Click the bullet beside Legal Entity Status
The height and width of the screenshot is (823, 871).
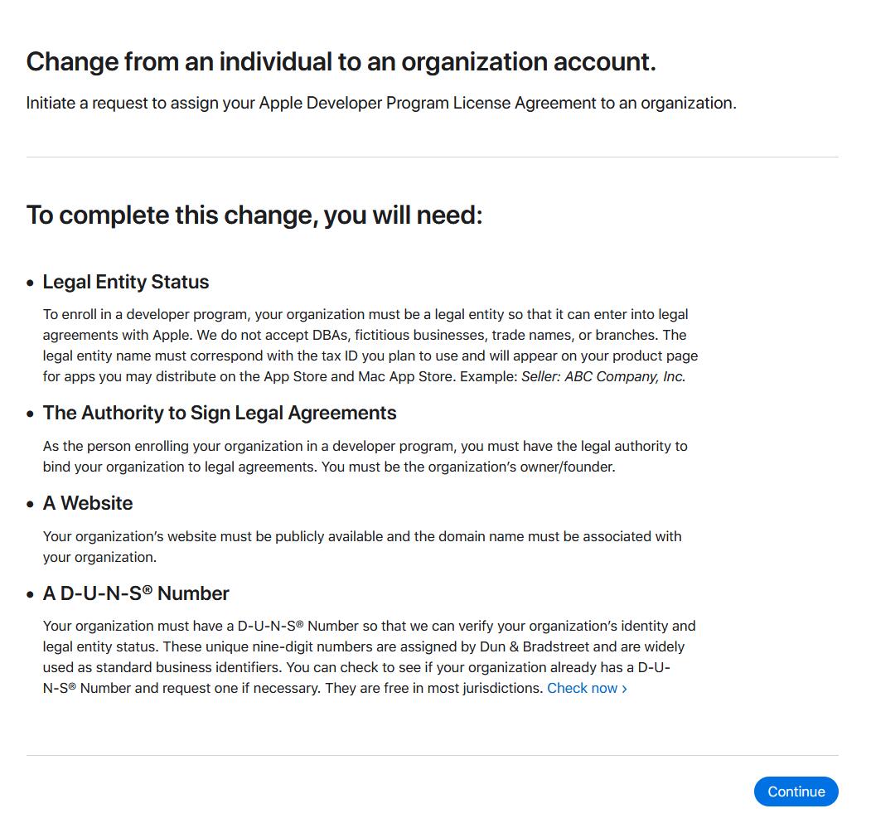30,283
